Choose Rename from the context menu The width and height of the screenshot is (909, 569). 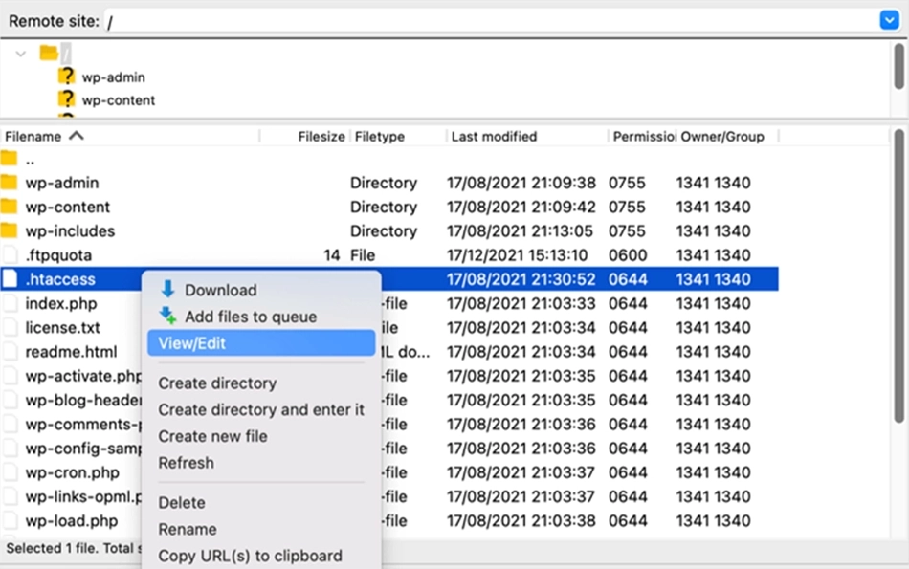pyautogui.click(x=188, y=529)
